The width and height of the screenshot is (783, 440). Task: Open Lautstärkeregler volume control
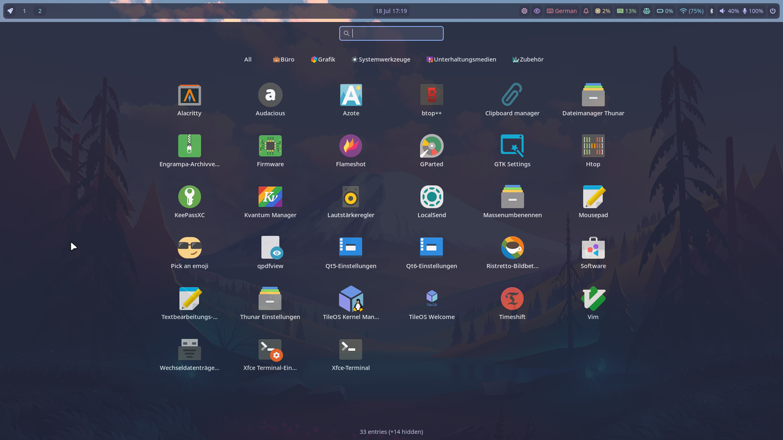351,202
